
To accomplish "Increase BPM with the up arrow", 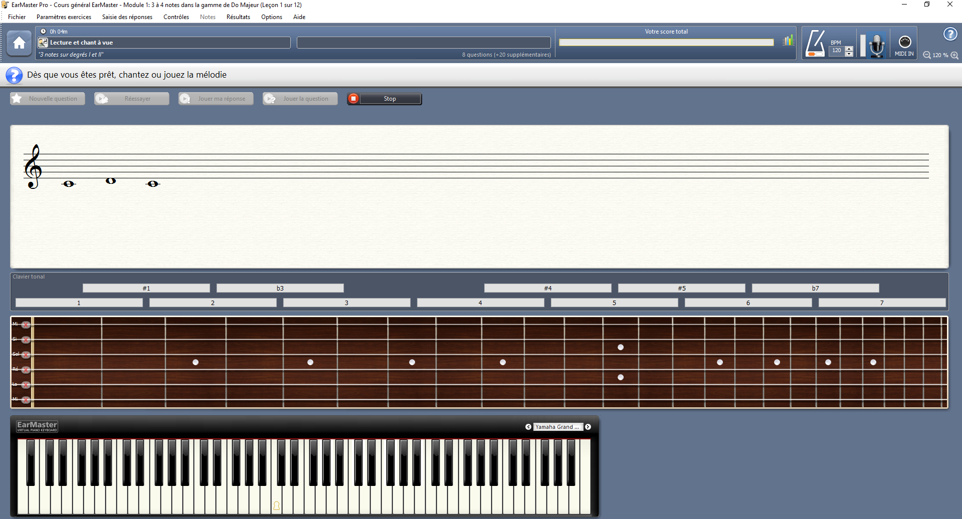I will [x=849, y=48].
